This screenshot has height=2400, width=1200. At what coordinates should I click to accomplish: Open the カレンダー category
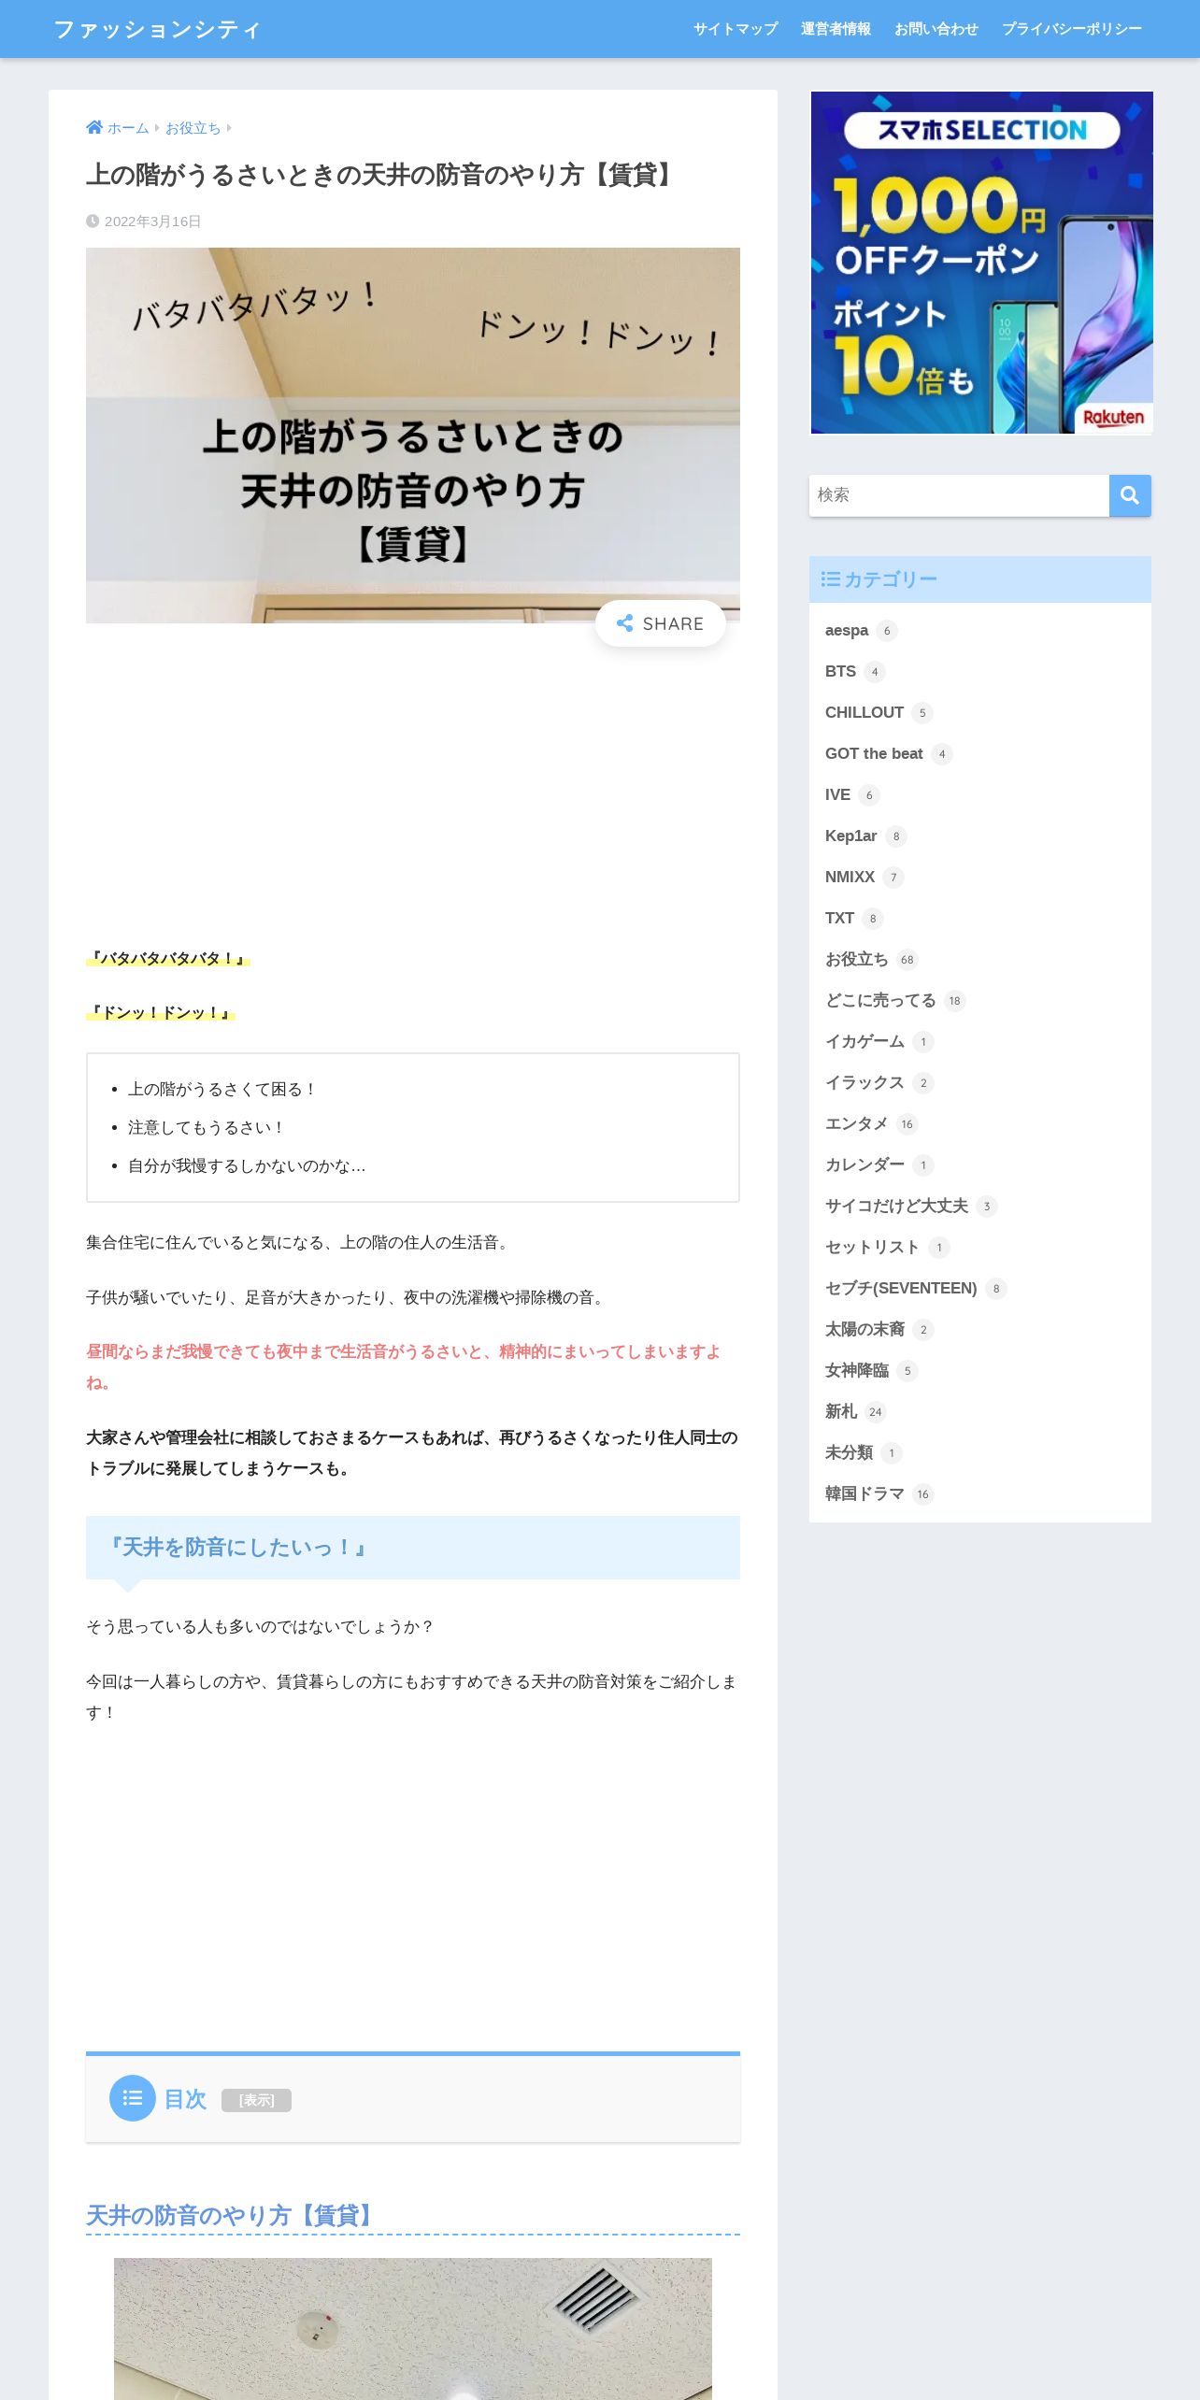click(x=864, y=1165)
